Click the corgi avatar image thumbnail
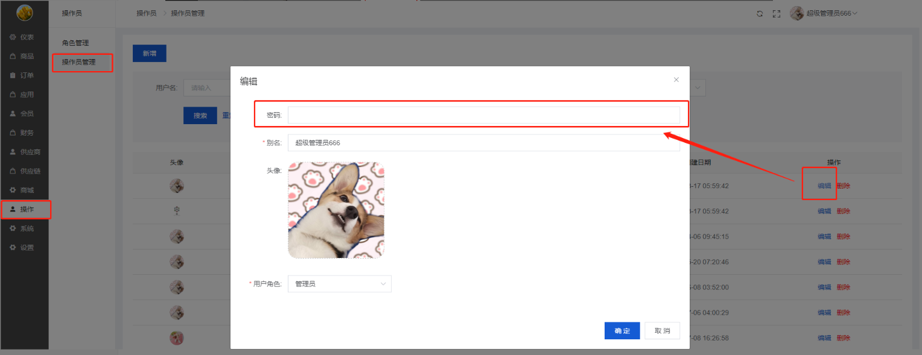 [336, 210]
